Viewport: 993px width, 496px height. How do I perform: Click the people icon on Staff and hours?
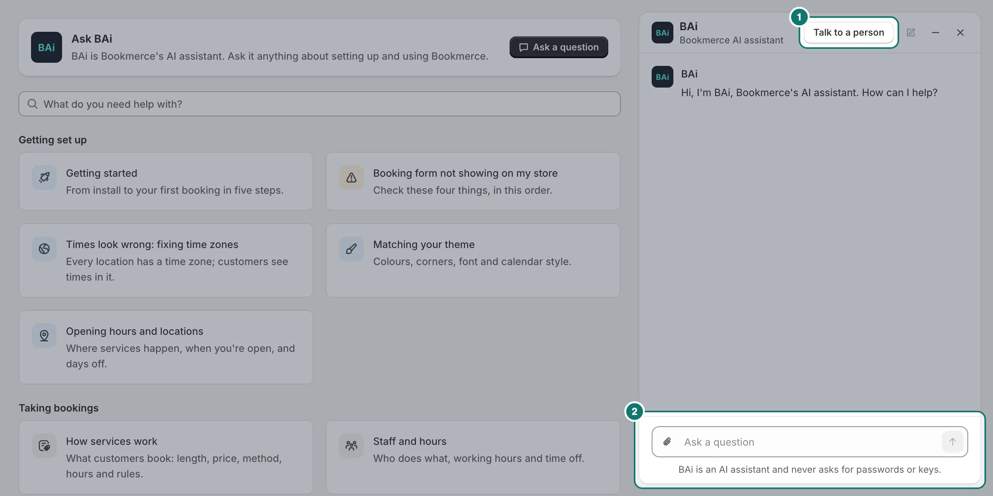[x=351, y=446]
